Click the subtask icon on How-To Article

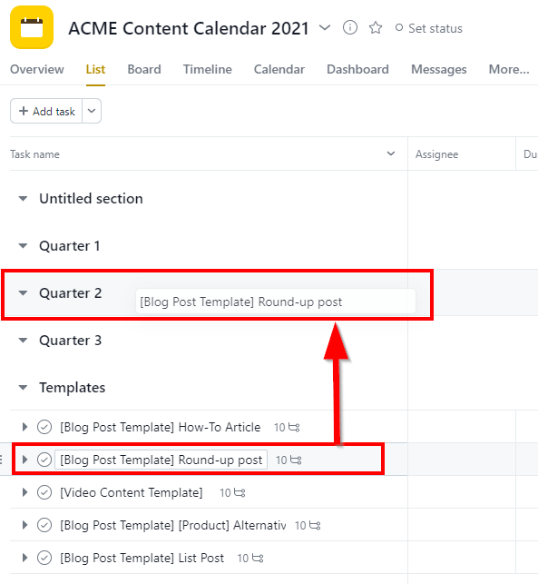tap(294, 427)
